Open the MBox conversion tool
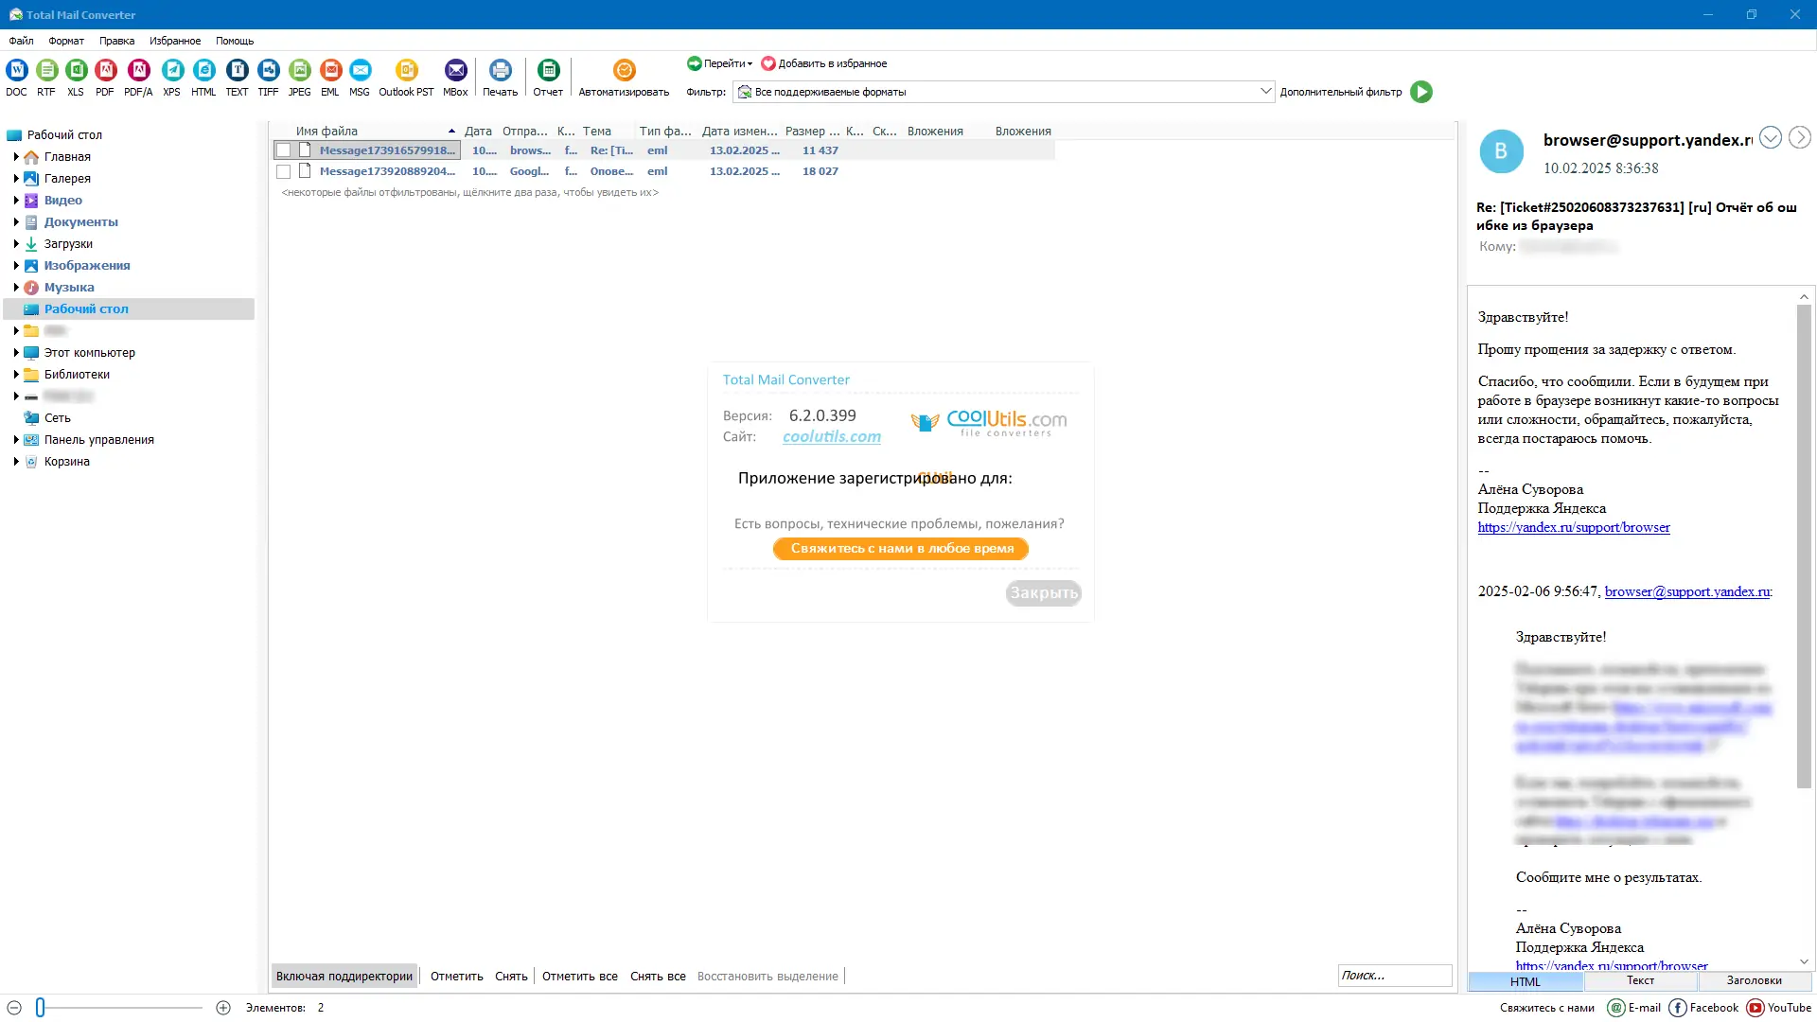Screen dimensions: 1817x1022 point(455,70)
